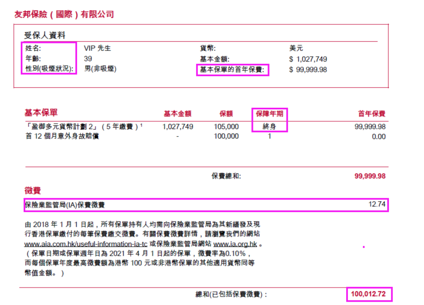
Task: Select the 總和(已包括保費徵費) label
Action: (231, 294)
